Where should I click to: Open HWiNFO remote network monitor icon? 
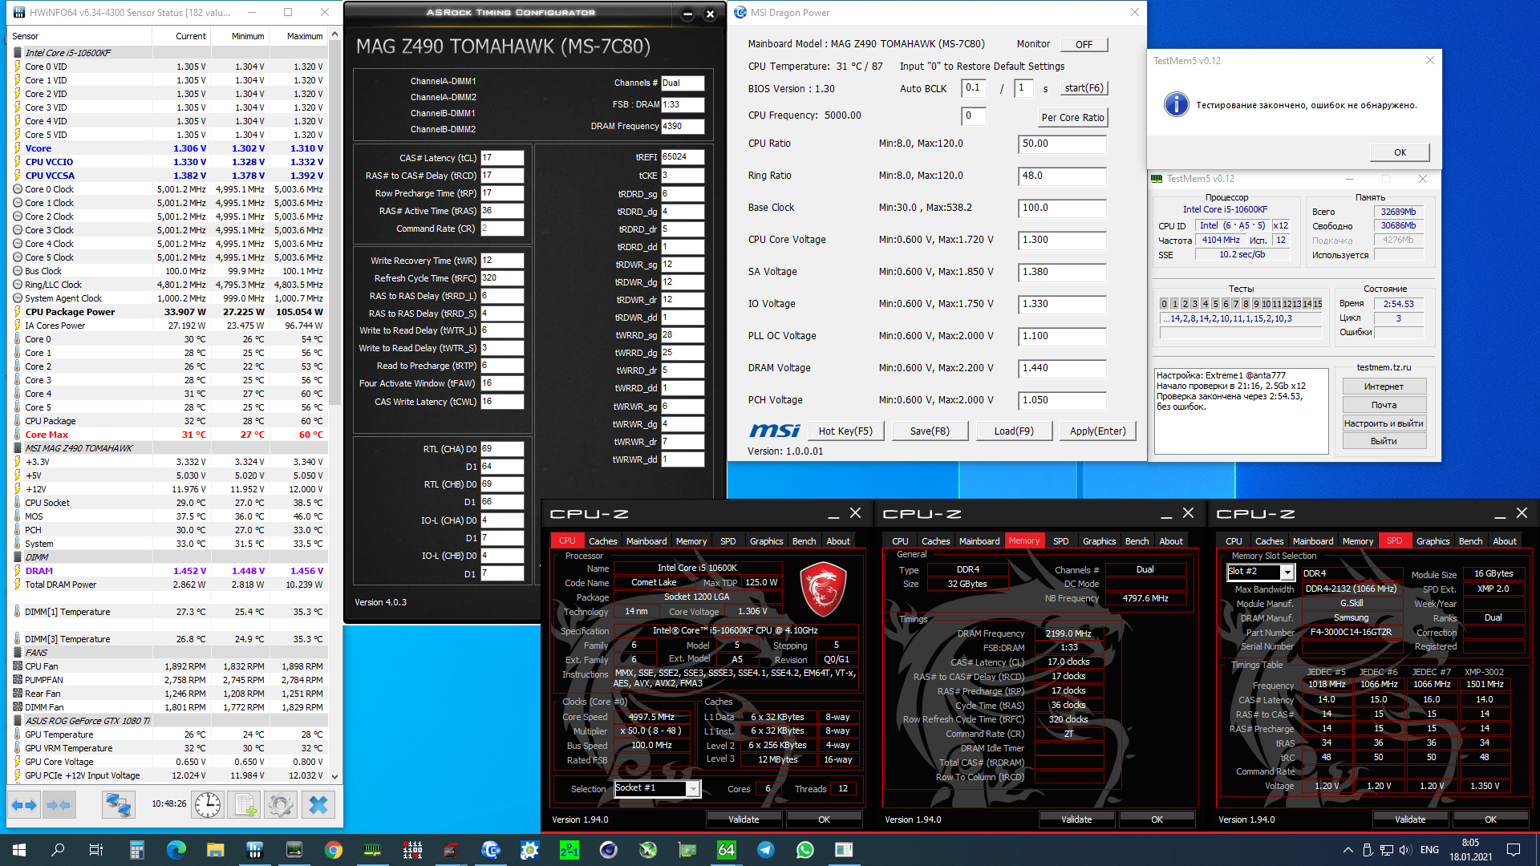119,804
